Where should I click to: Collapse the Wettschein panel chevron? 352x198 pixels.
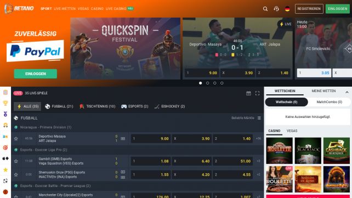pyautogui.click(x=347, y=92)
